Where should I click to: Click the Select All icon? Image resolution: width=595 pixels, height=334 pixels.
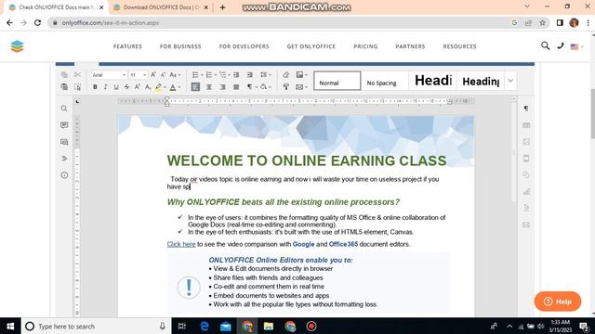77,87
